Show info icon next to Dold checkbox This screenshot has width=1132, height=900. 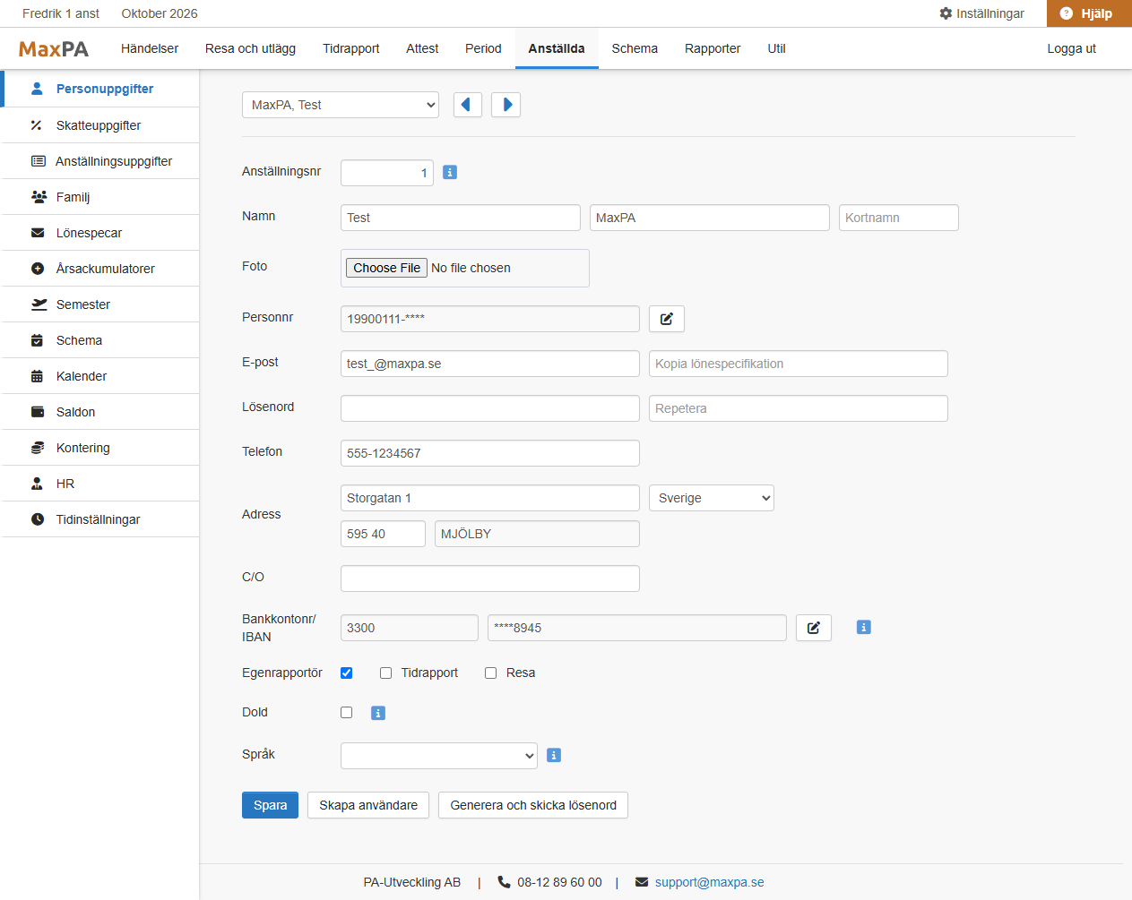coord(378,713)
